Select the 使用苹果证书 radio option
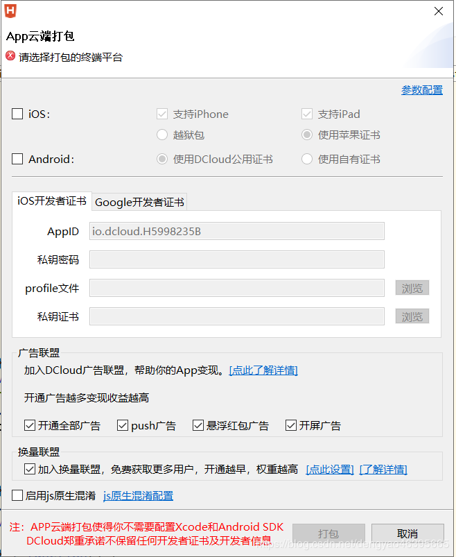Screen dimensions: 456x557 point(307,135)
